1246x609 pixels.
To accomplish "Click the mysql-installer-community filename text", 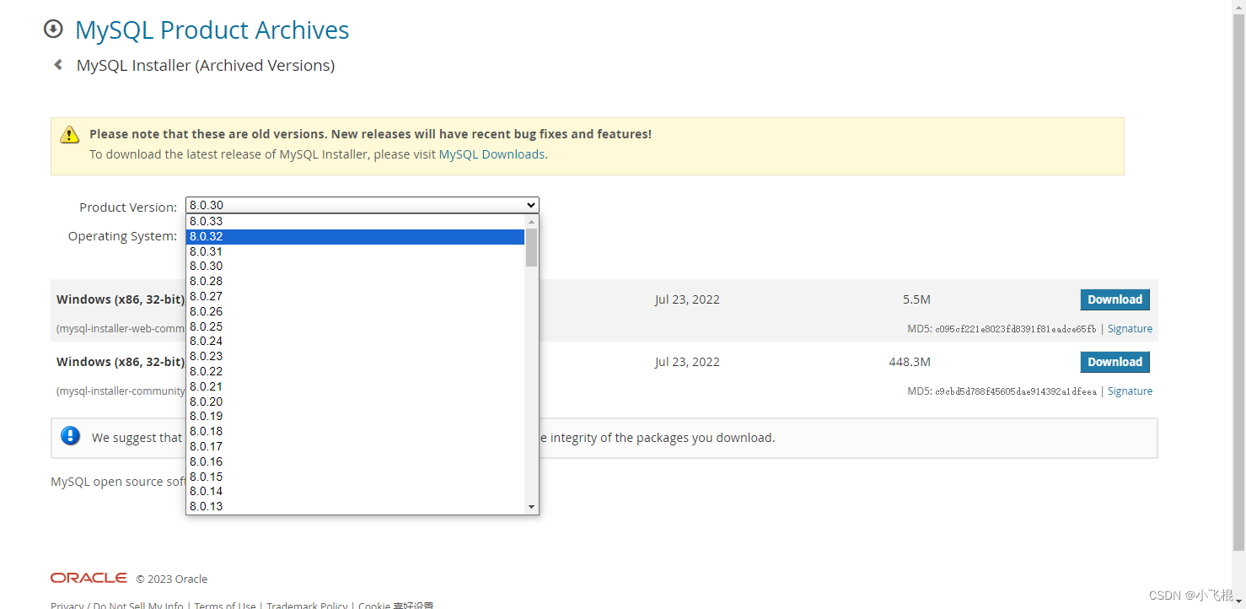I will point(121,391).
